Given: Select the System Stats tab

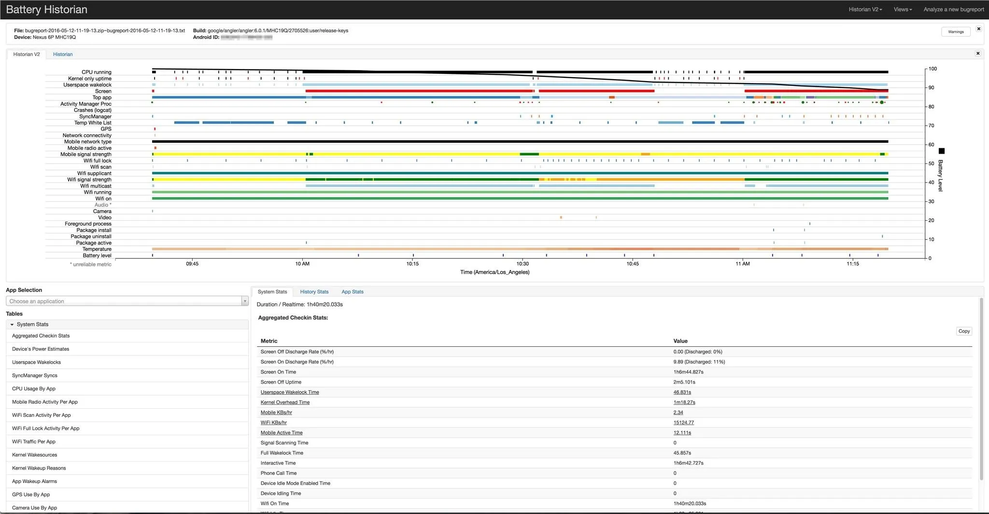Looking at the screenshot, I should [272, 292].
